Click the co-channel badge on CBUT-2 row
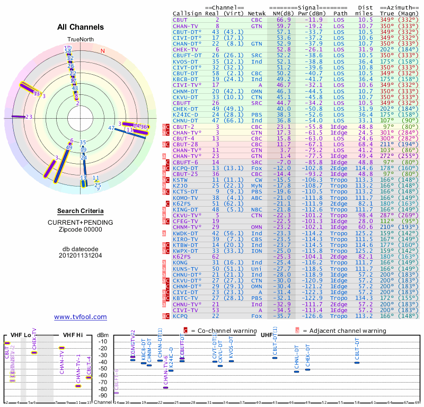The height and width of the screenshot is (407, 424). point(167,127)
